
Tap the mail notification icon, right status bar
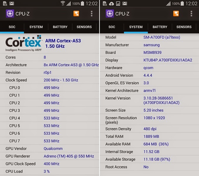click(124, 4)
